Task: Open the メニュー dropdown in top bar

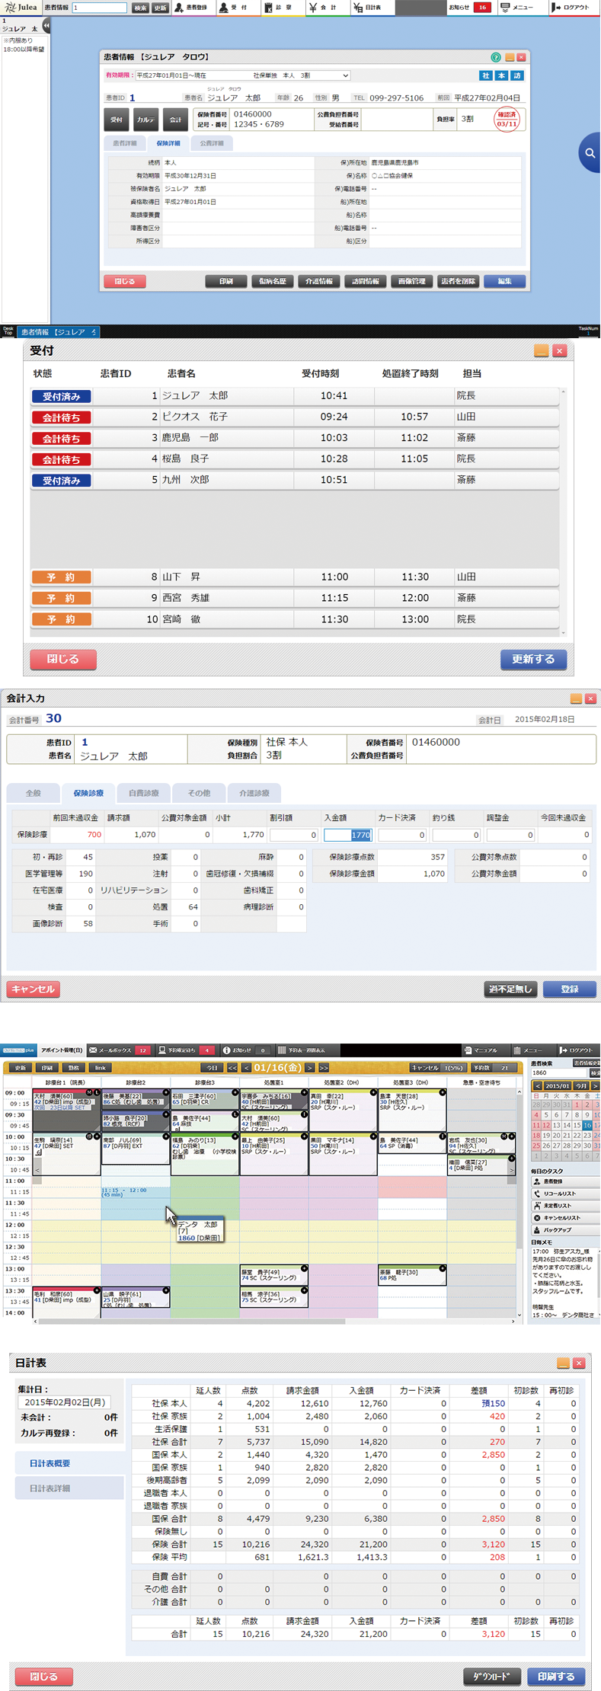Action: pos(516,8)
